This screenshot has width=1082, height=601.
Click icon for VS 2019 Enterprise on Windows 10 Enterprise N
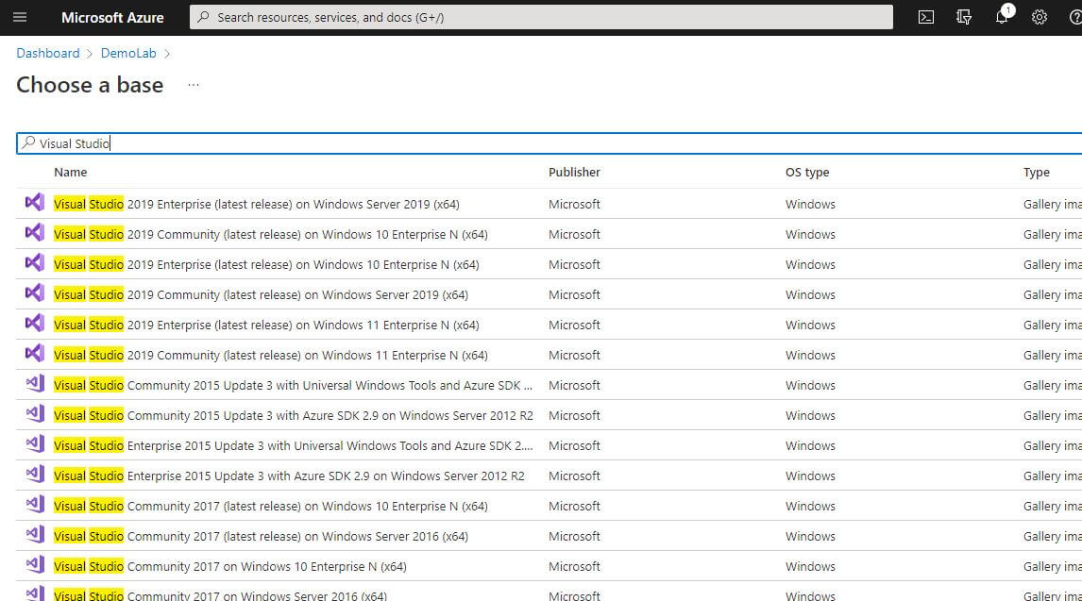(35, 263)
